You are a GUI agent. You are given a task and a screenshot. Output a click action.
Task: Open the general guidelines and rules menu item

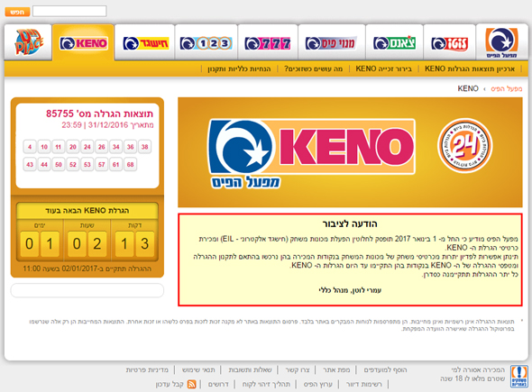(239, 68)
